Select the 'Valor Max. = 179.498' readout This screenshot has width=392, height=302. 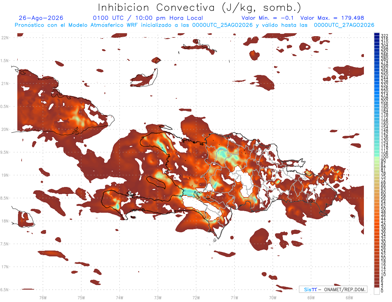point(332,18)
